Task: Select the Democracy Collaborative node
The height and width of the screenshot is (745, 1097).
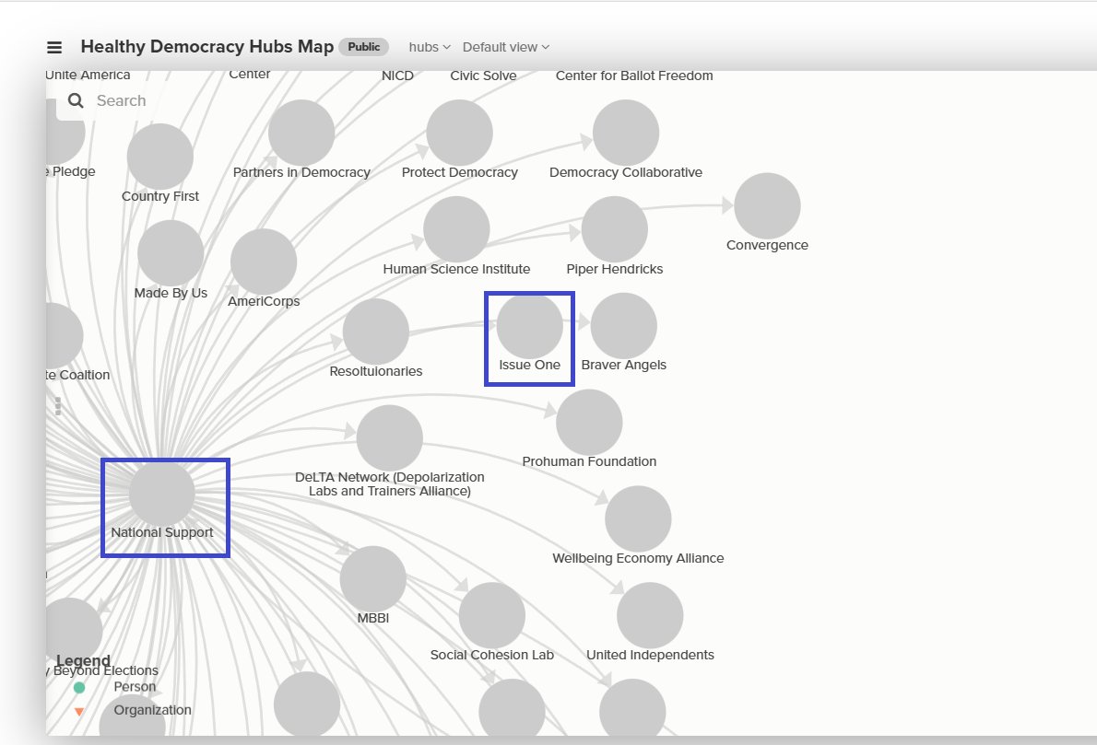Action: 625,133
